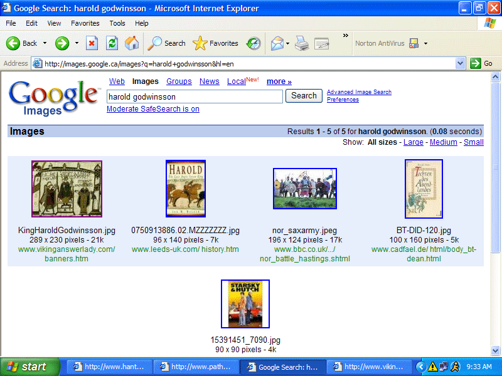Click the Norton AntiVirus icon
Screen dimensions: 502x376
tap(414, 43)
